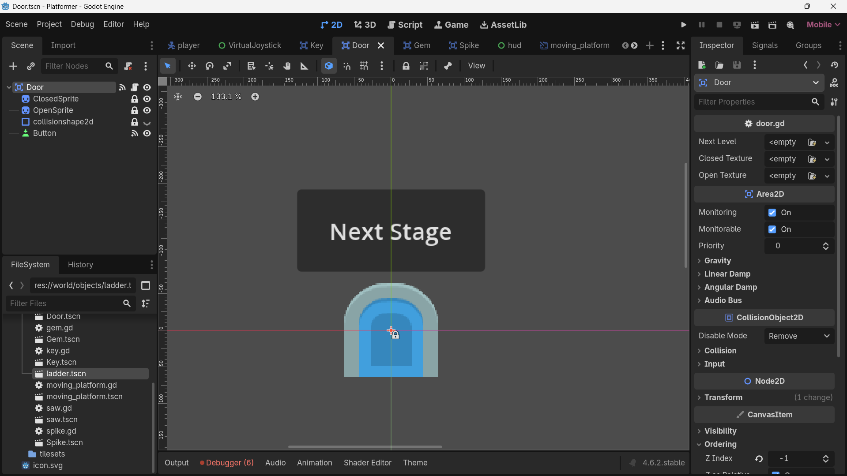Toggle visibility of ClosedSprite node

point(147,99)
